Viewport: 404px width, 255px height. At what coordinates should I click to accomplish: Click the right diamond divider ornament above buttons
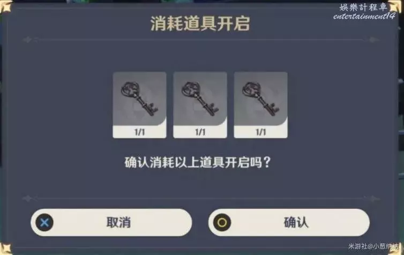(x=372, y=199)
